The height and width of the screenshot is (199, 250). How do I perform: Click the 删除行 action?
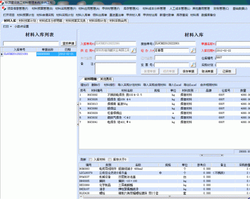96,85
